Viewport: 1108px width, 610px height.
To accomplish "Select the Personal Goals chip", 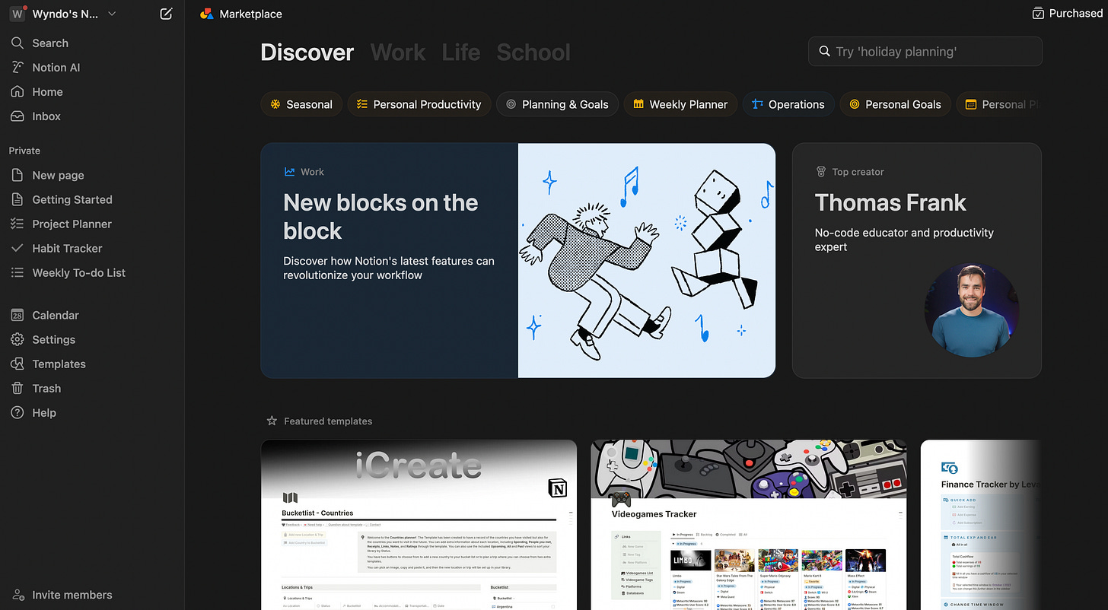I will [x=895, y=104].
